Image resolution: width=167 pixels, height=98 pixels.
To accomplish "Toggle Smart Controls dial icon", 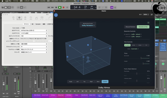I will point(18,8).
